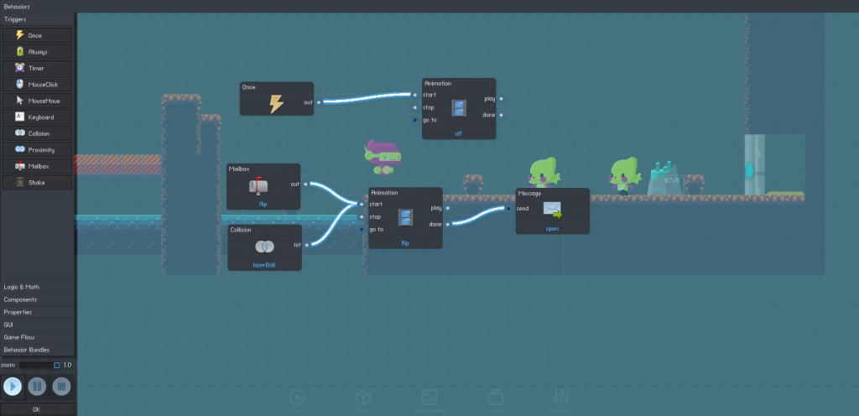
Task: Click 'play' output of 'off' Animation node
Action: tap(502, 99)
